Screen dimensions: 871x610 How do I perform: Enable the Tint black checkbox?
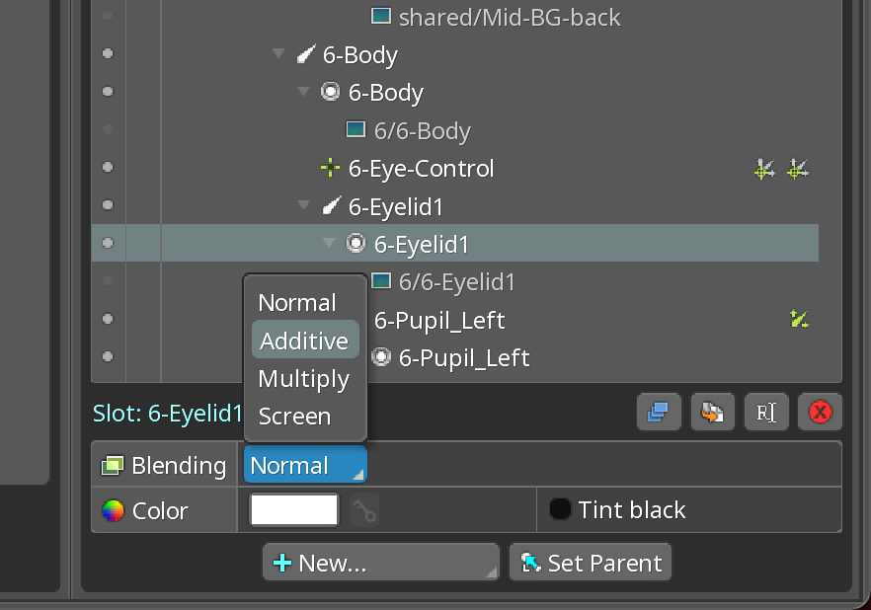pyautogui.click(x=560, y=509)
